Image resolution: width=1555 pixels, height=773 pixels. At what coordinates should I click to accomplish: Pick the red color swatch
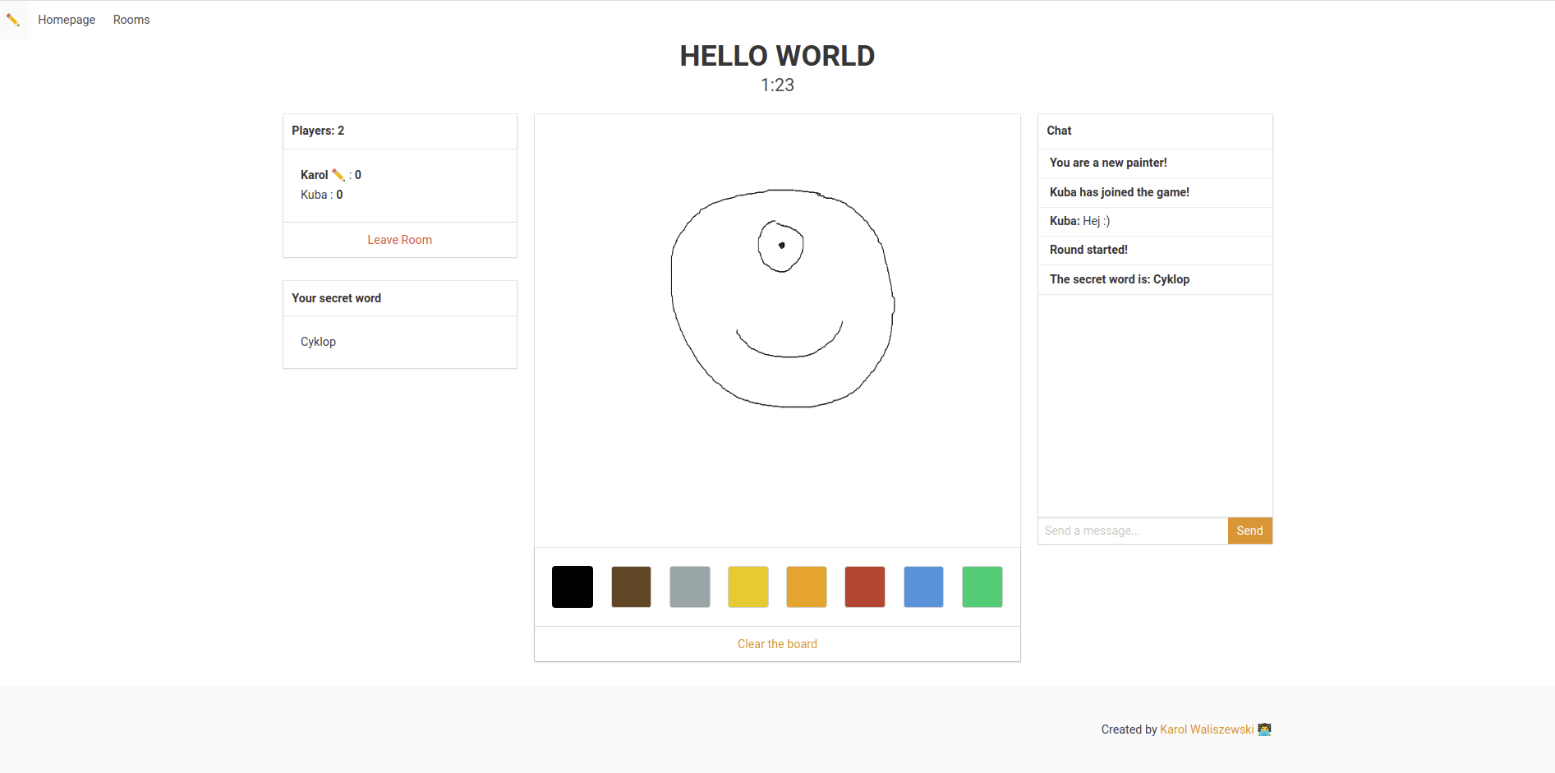coord(865,587)
